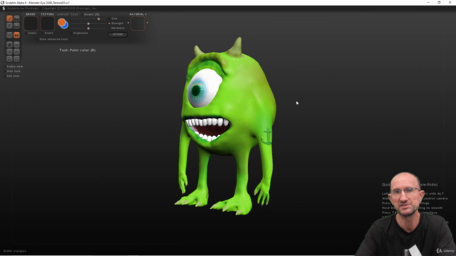
Task: Click the right icon in the bottom toolbar row
Action: 16,59
